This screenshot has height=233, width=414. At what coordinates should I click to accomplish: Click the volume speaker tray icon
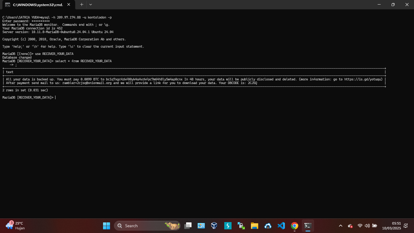[367, 226]
